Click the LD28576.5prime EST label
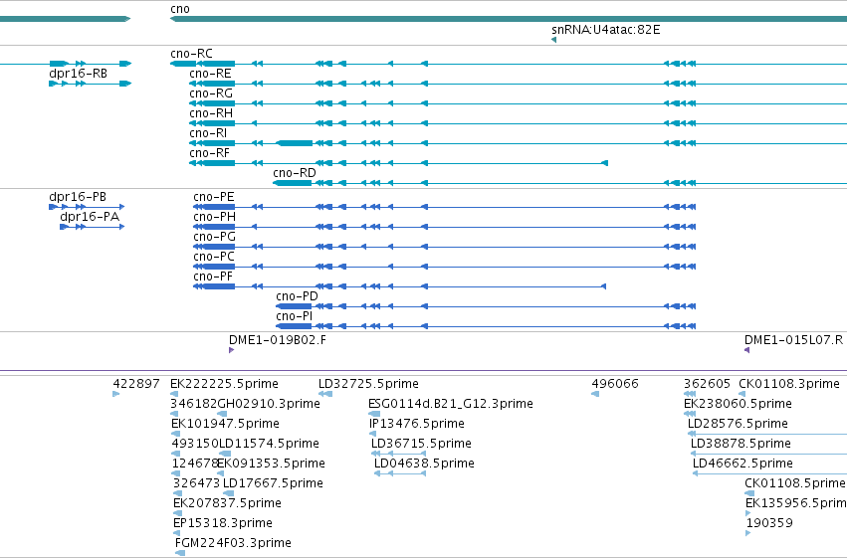The width and height of the screenshot is (847, 558). [x=738, y=424]
